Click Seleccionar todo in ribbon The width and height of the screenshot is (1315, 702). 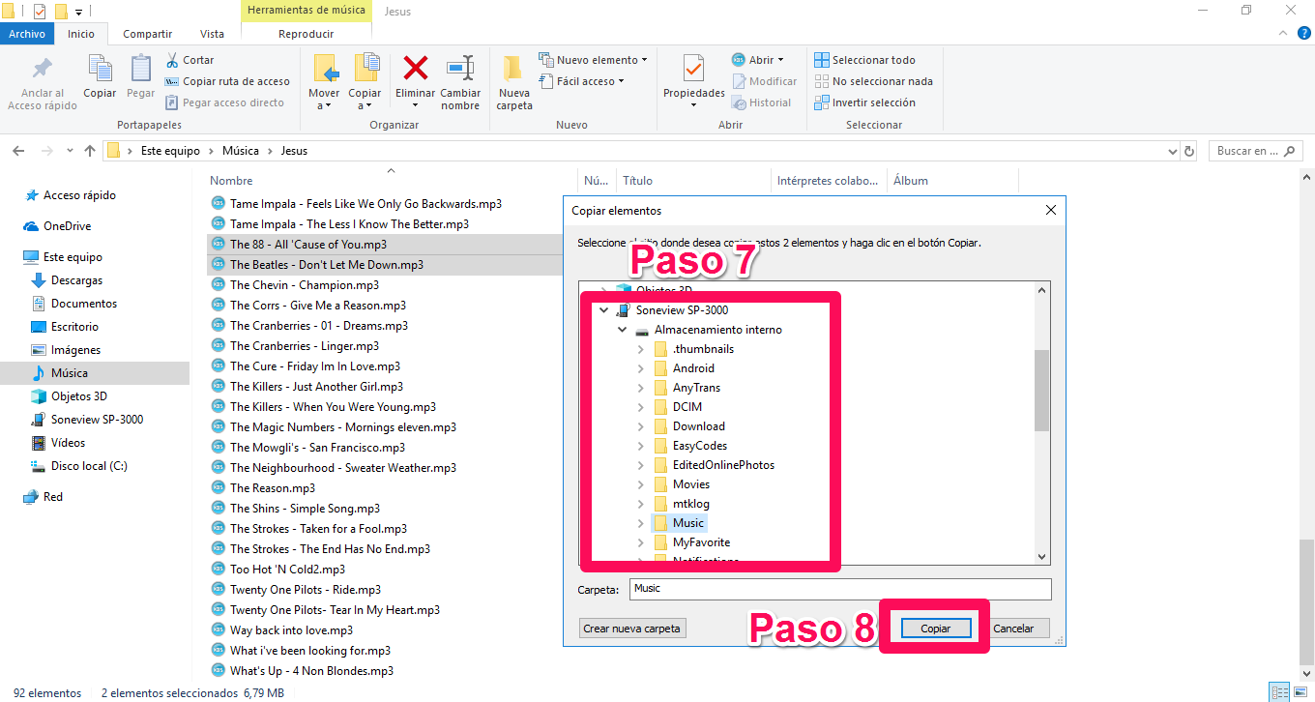click(x=864, y=60)
